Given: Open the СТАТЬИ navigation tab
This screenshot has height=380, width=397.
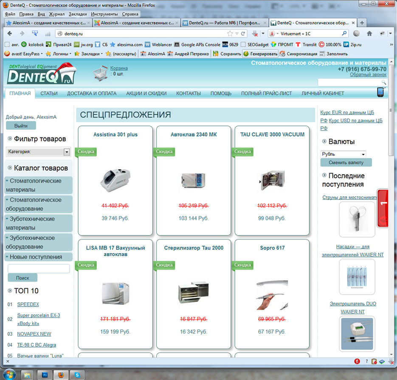Looking at the screenshot, I should (49, 93).
